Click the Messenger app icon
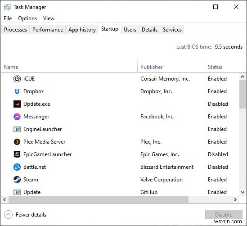 coord(17,117)
